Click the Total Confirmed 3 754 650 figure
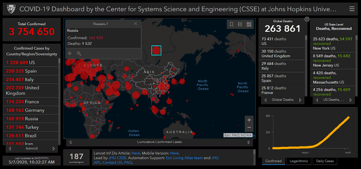Viewport: 361px width, 169px height. 32,32
